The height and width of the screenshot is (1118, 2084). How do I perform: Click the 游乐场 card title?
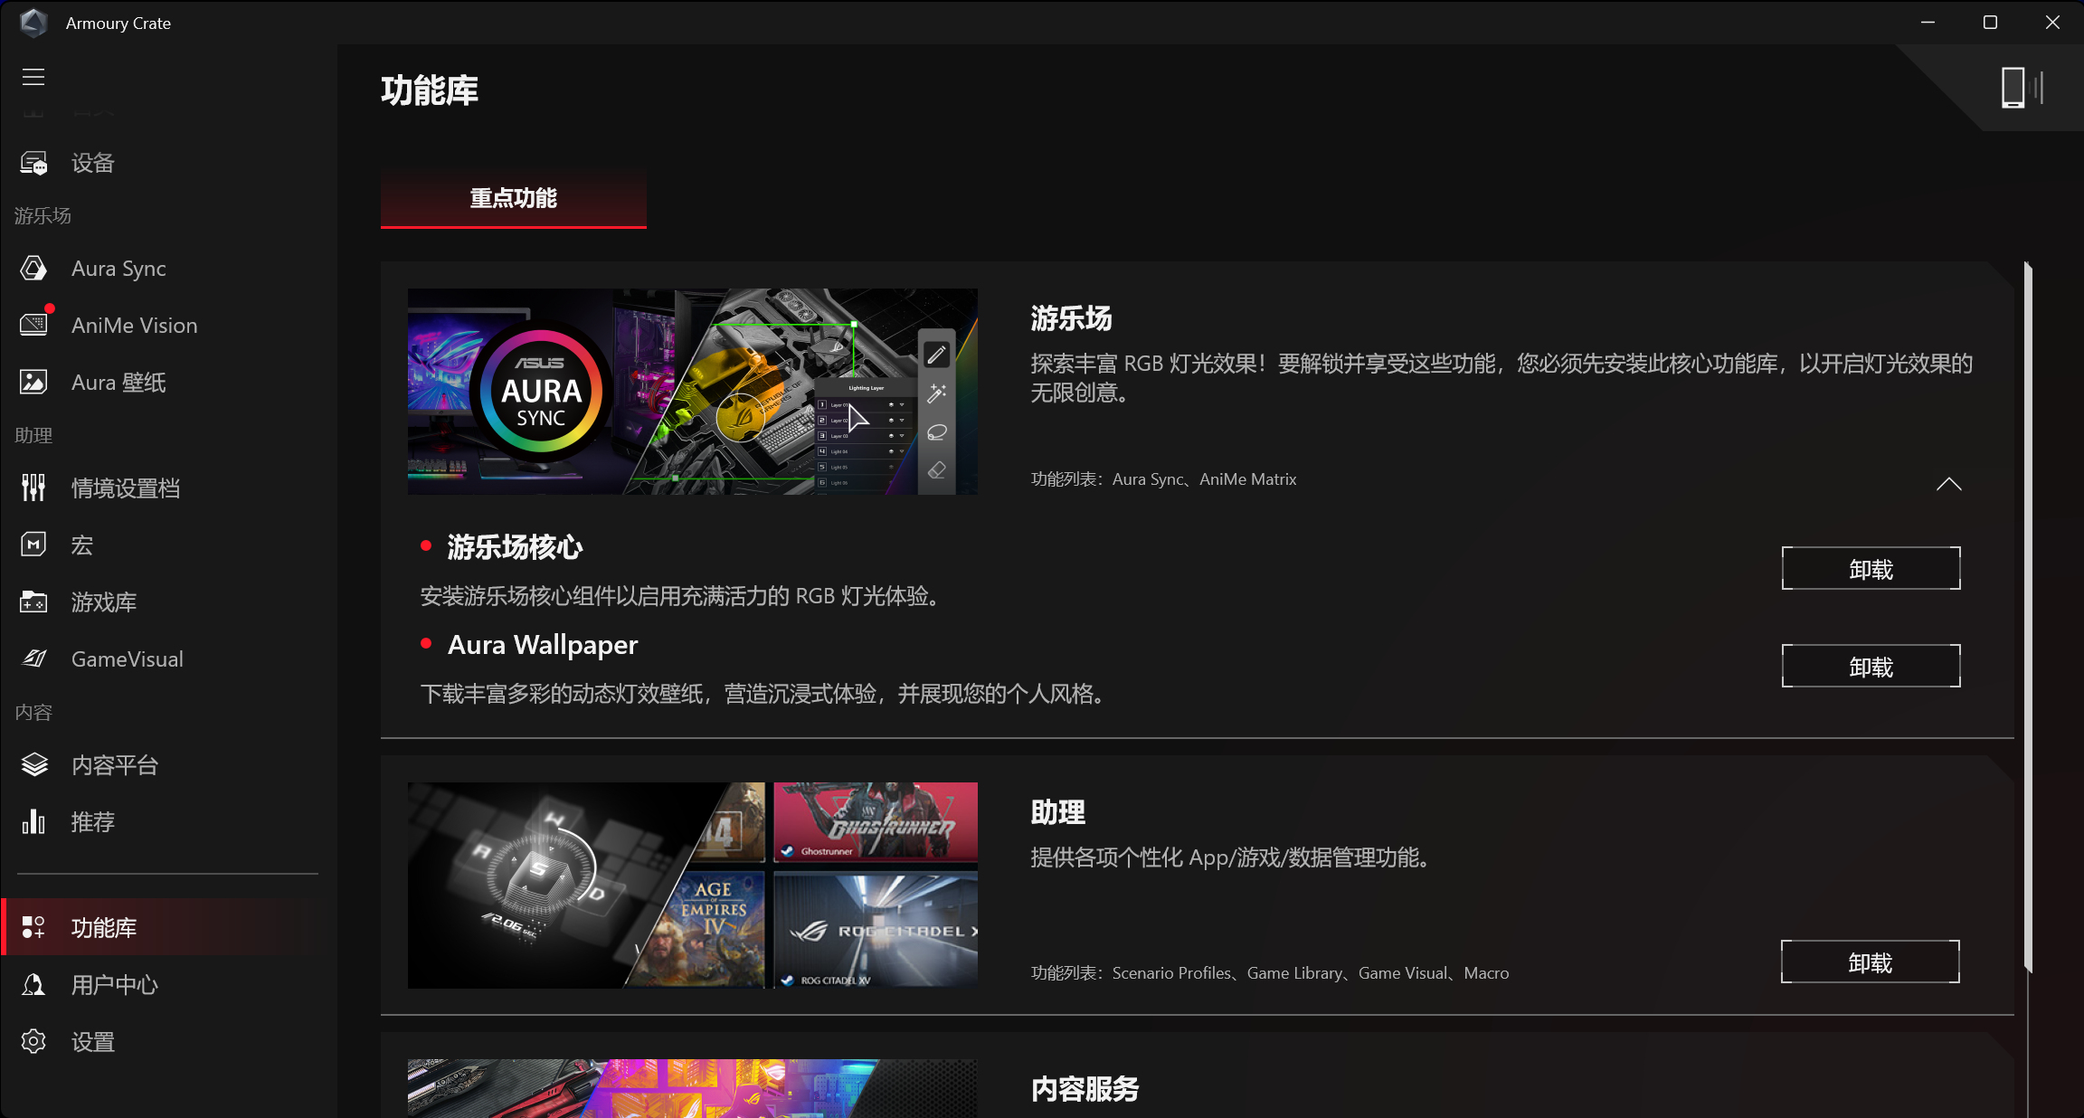tap(1072, 318)
